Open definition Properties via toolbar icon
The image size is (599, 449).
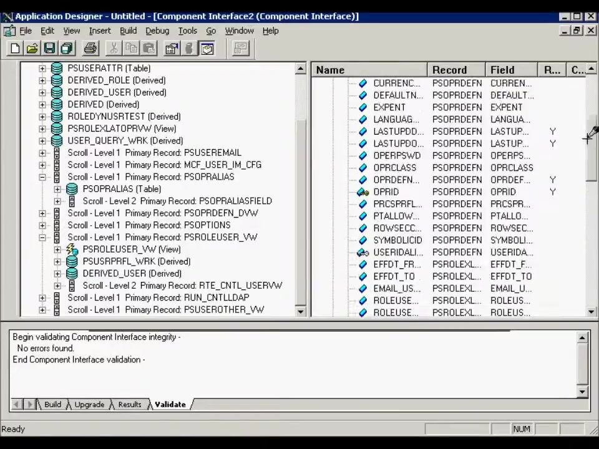coord(172,49)
